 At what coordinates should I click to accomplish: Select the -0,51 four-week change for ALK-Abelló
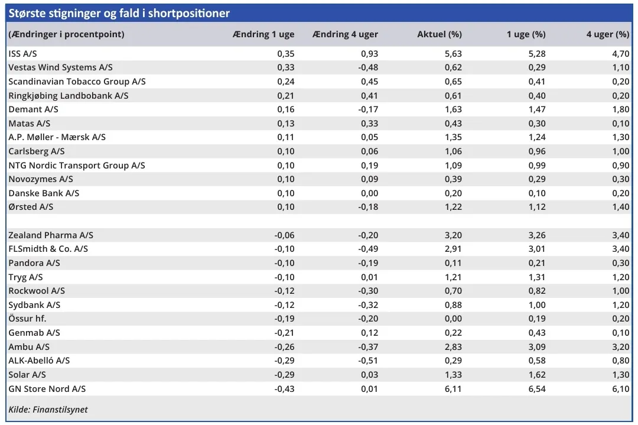tap(367, 361)
